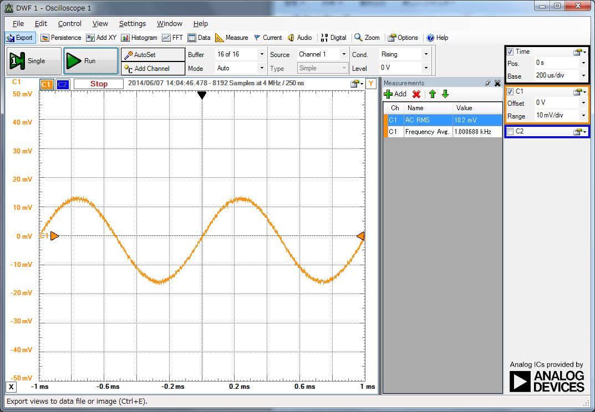The width and height of the screenshot is (595, 412).
Task: Open the trigger Source dropdown
Action: (344, 54)
